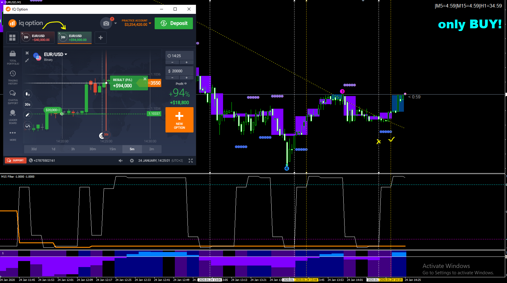The image size is (507, 283).
Task: Click the IQ Option logo
Action: 26,23
